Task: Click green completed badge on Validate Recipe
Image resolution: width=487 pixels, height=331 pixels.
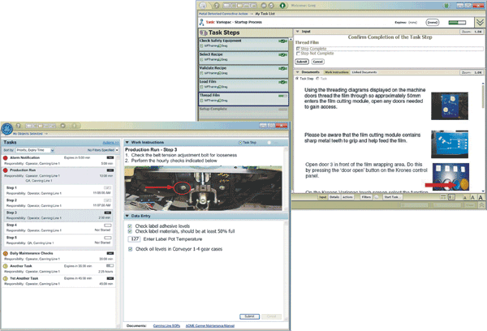Action: click(282, 68)
